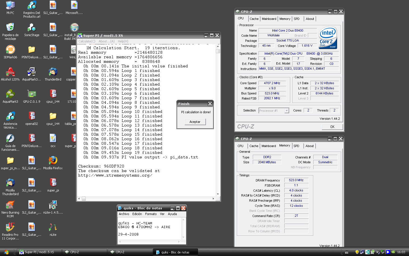Click Checksum: 960DF920 line in Super PI
Screen dimensions: 409x256
tap(101, 166)
